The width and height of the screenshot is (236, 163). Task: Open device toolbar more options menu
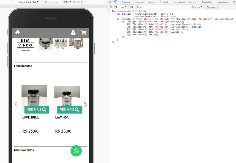(x=104, y=2)
